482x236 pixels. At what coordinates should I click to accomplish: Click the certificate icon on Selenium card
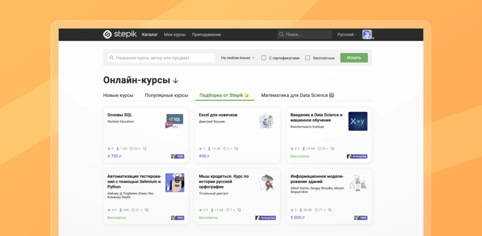pyautogui.click(x=147, y=210)
